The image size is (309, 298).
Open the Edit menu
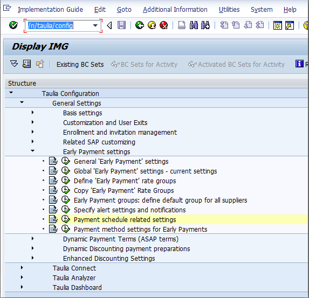pos(100,10)
